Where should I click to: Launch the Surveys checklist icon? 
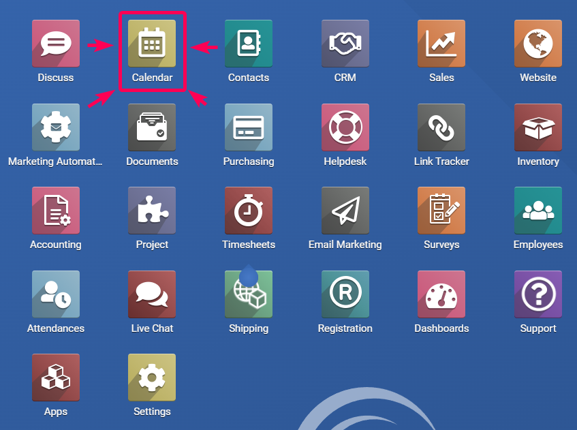pos(441,210)
